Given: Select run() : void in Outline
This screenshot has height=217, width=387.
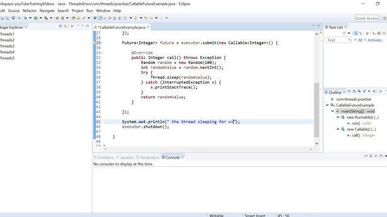Looking at the screenshot, I should [x=362, y=123].
